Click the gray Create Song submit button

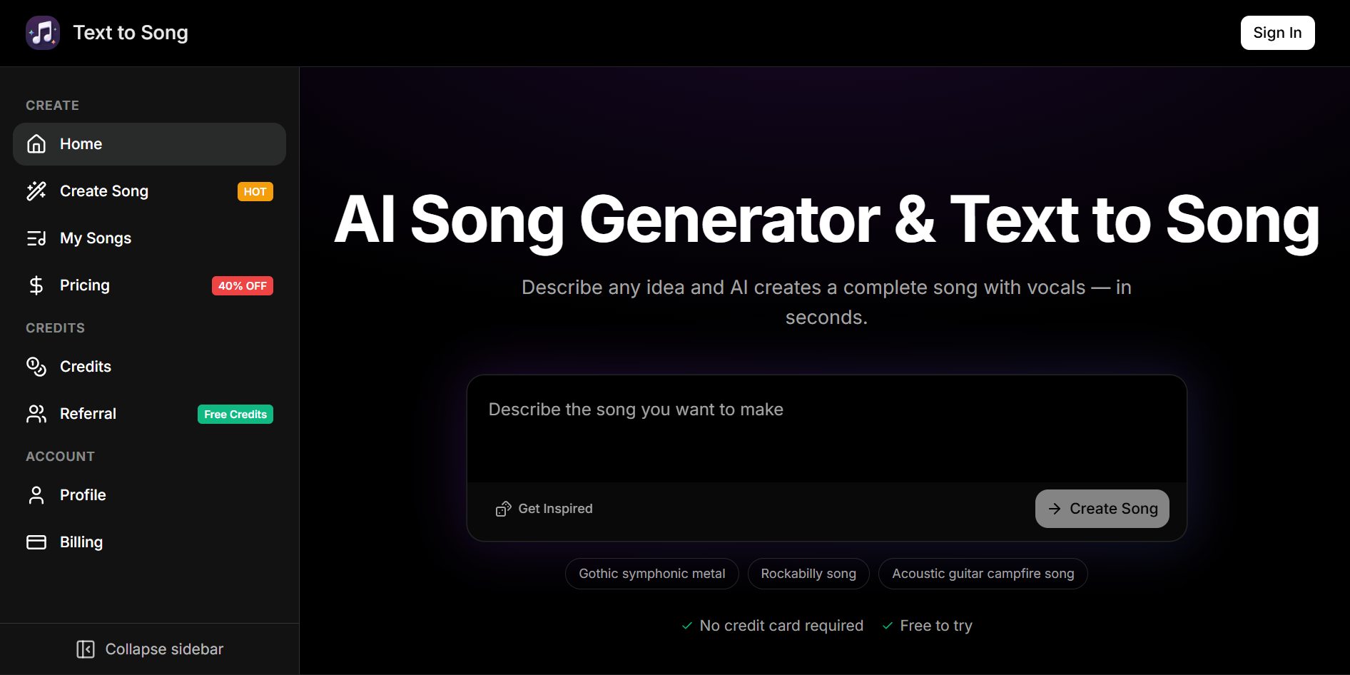click(x=1102, y=509)
